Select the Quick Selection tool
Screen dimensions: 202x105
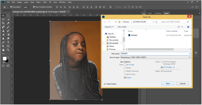8,19
